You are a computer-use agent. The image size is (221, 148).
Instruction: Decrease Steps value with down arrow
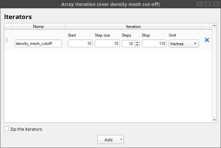coord(137,45)
